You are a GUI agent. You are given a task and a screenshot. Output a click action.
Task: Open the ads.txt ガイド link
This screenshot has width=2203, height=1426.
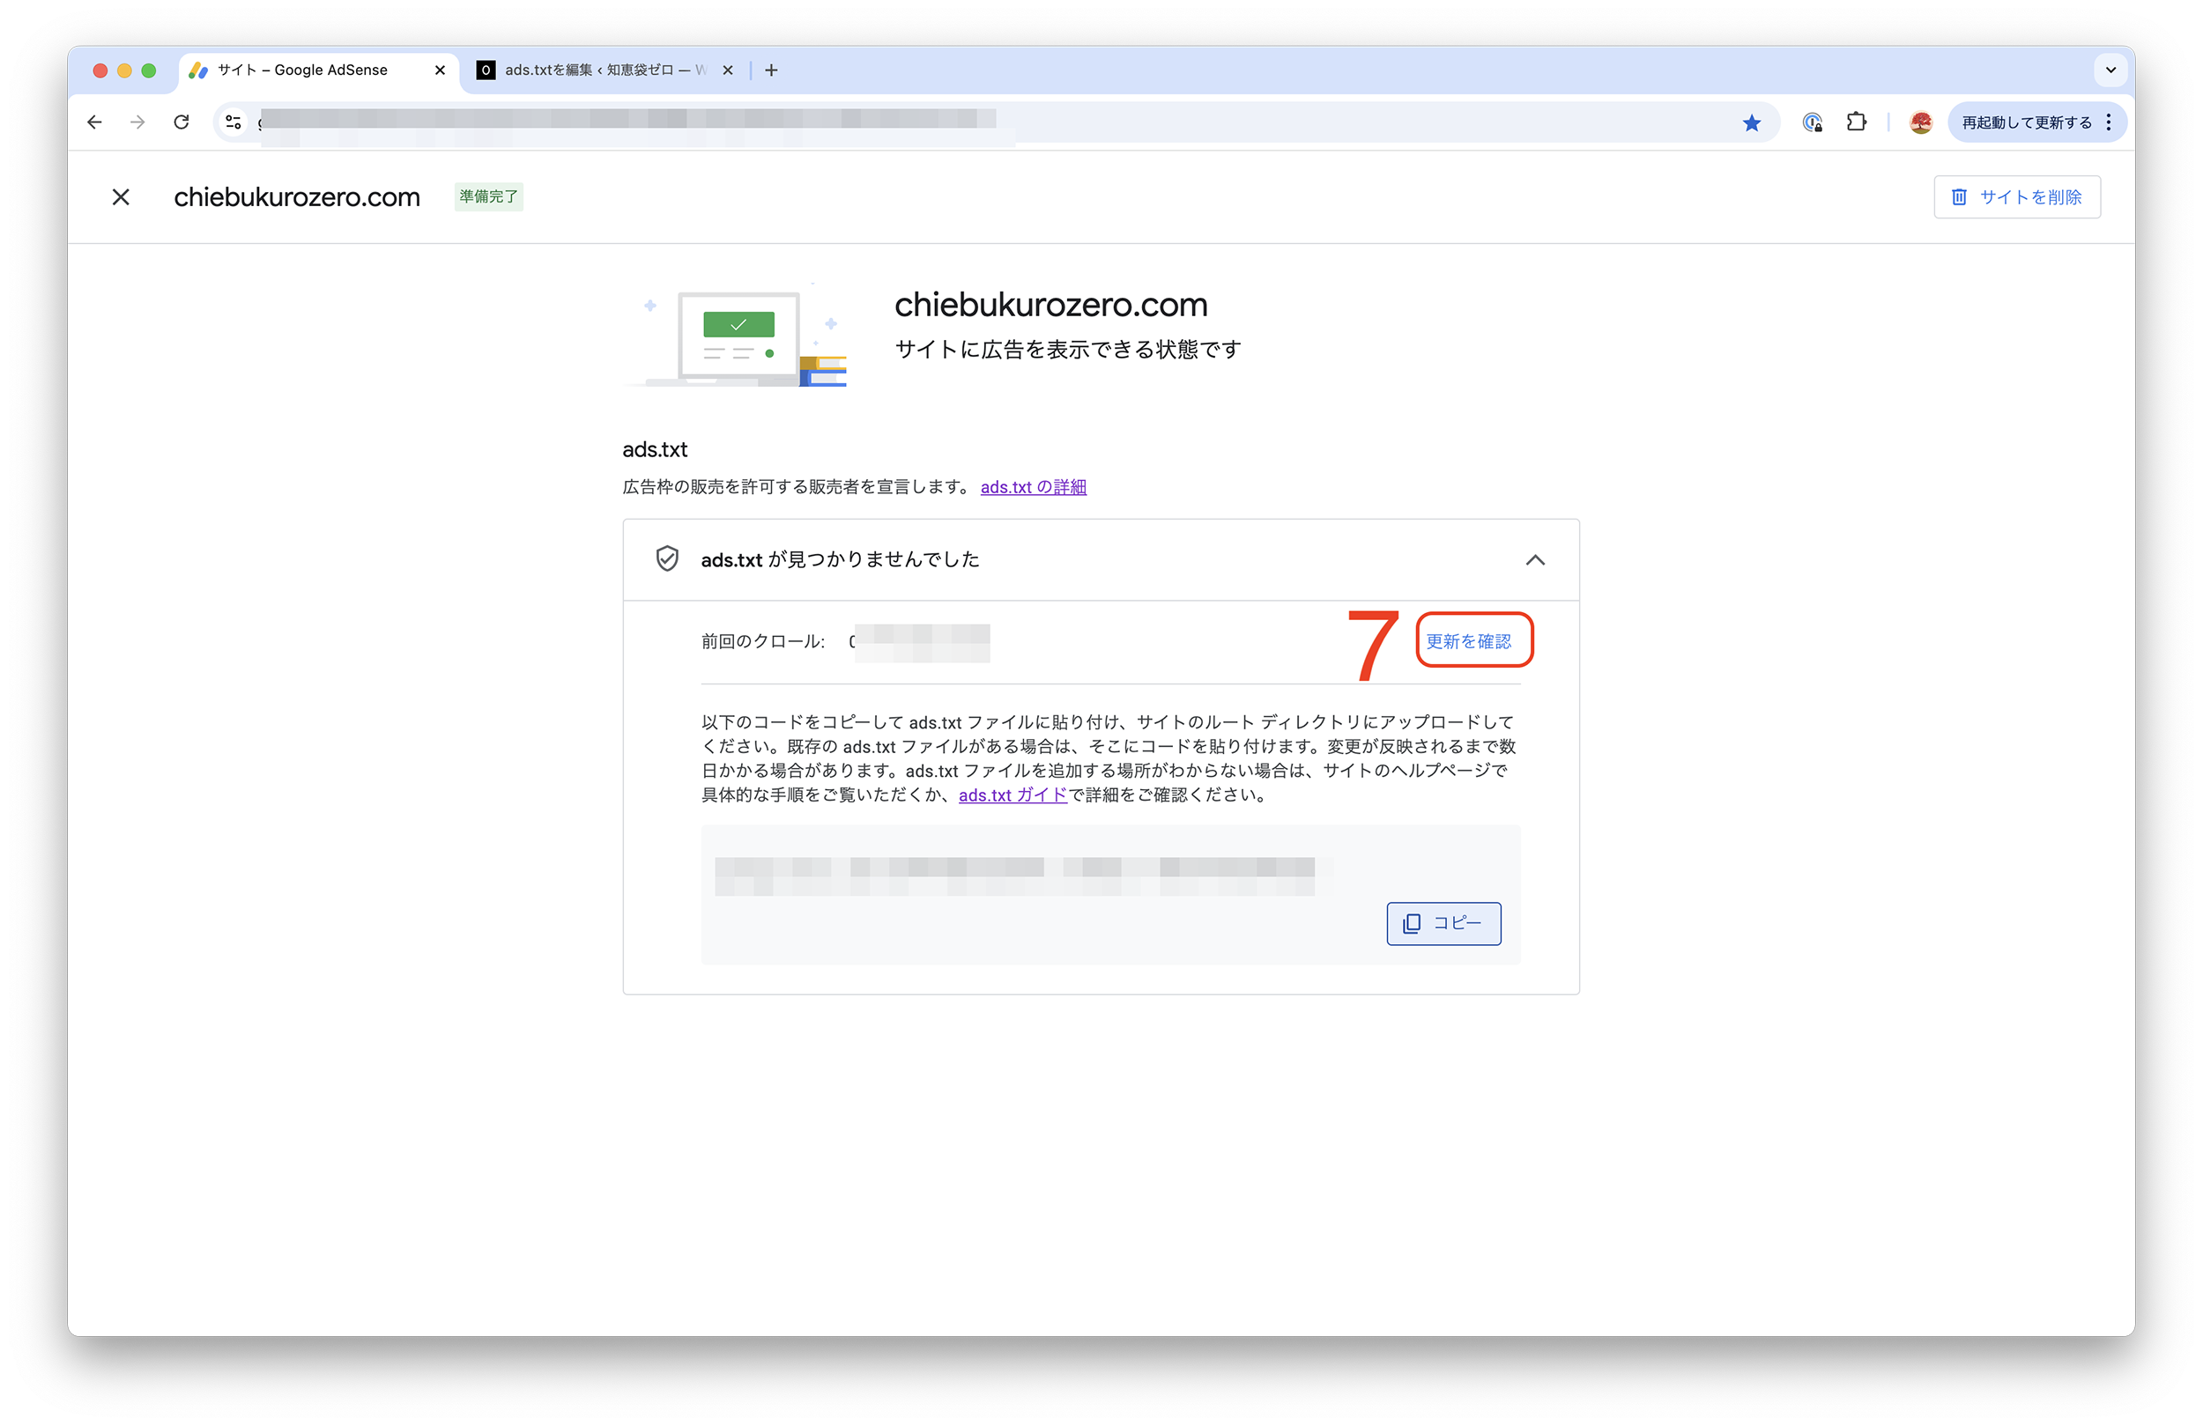pos(1012,794)
